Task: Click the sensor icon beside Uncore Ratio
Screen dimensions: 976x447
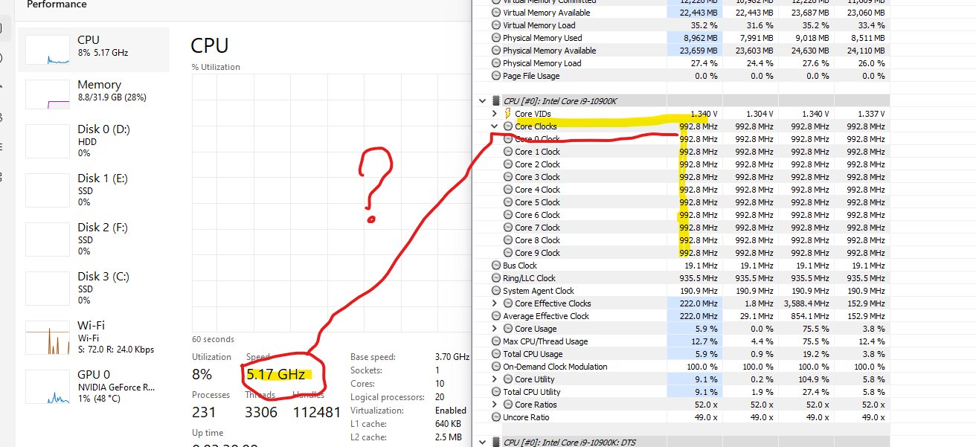Action: point(496,417)
